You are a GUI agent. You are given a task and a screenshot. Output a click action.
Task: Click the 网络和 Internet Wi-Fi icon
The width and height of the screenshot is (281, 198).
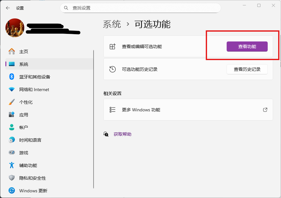click(12, 90)
